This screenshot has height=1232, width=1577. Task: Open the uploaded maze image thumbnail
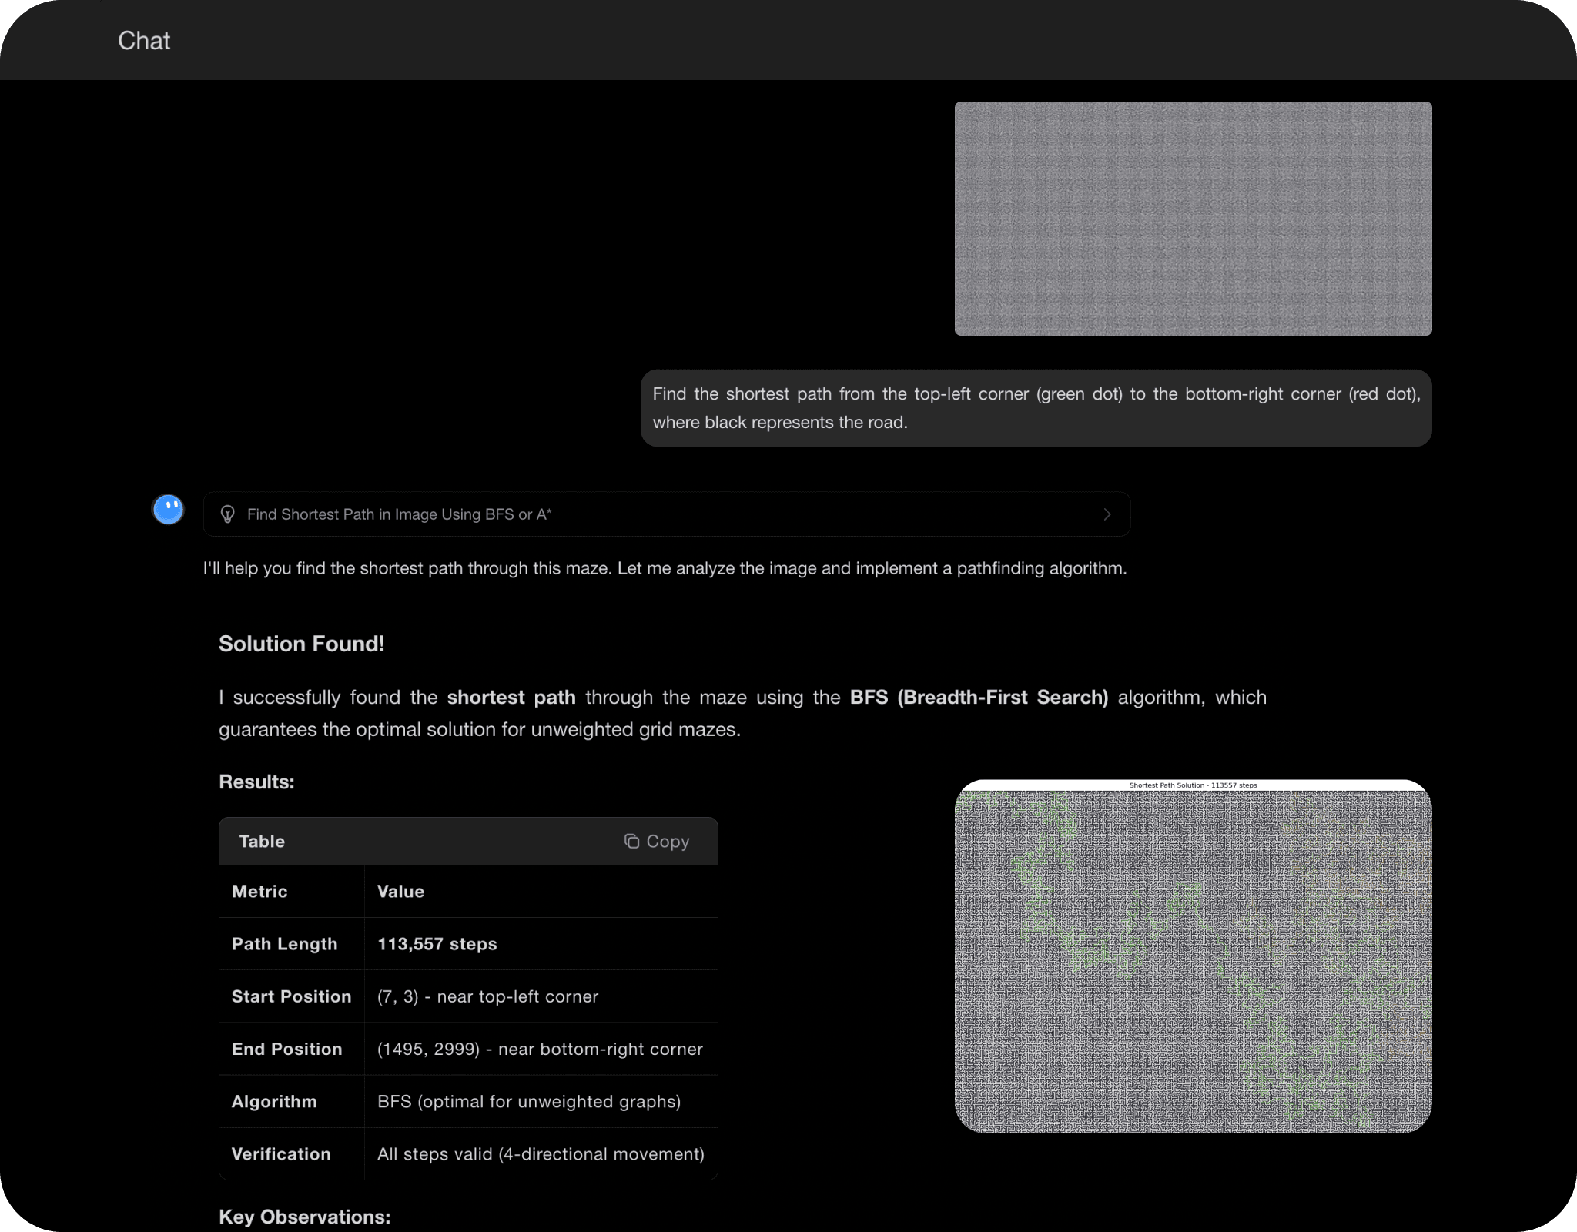(1193, 219)
